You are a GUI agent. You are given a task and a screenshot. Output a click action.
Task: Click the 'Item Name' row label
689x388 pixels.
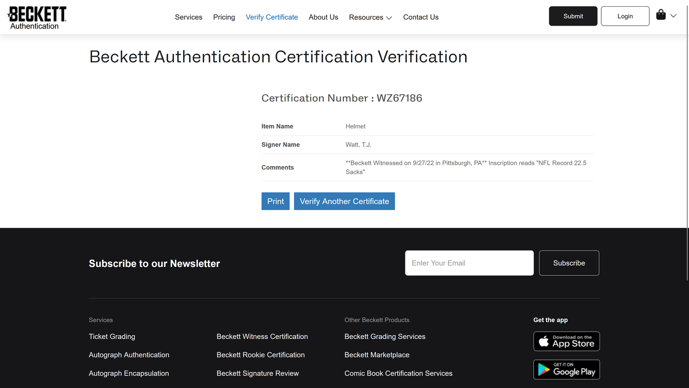(278, 126)
